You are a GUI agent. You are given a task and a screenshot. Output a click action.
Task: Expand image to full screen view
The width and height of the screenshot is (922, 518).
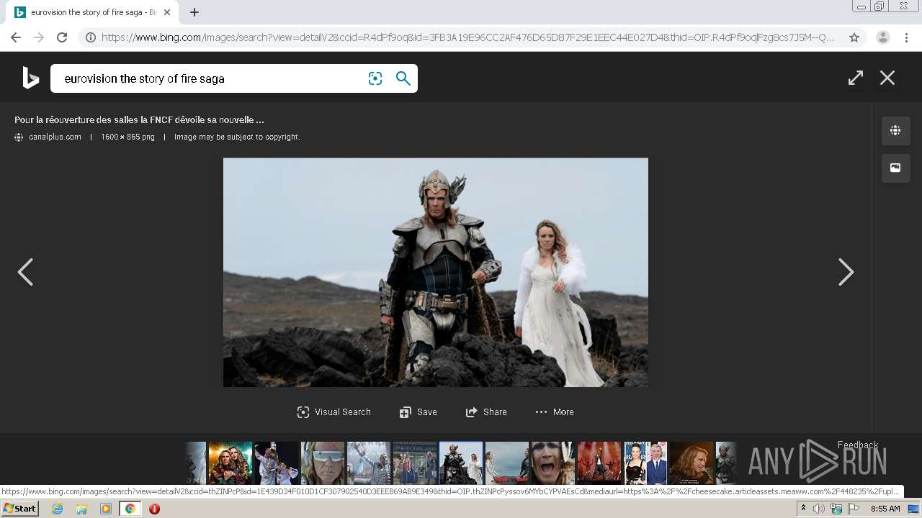click(x=856, y=78)
